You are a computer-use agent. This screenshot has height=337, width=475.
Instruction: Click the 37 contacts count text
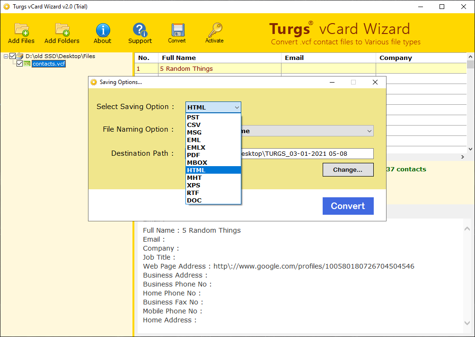(x=406, y=169)
